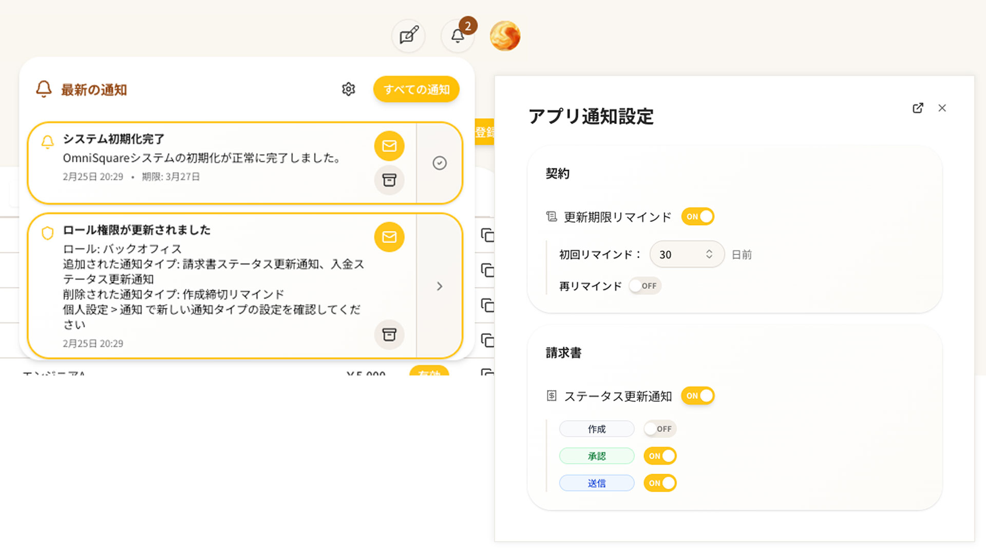The image size is (986, 554).
Task: Enable the 作成 status toggle
Action: [660, 429]
